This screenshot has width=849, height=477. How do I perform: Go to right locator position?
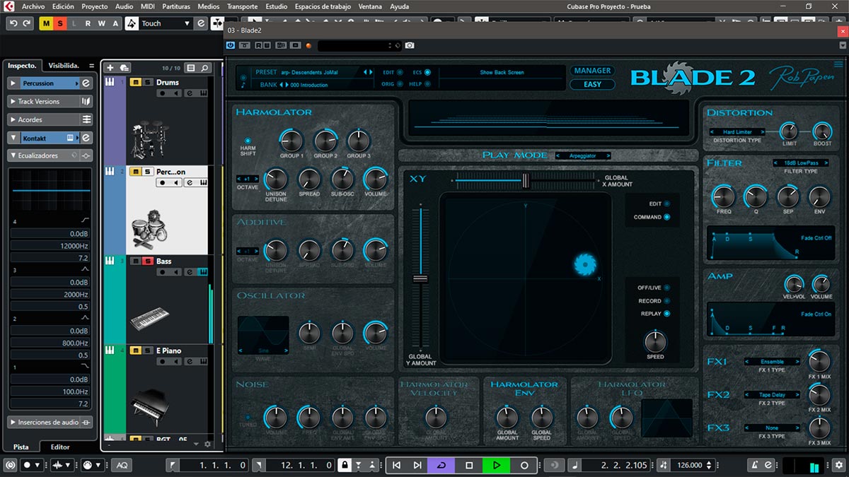(x=259, y=465)
